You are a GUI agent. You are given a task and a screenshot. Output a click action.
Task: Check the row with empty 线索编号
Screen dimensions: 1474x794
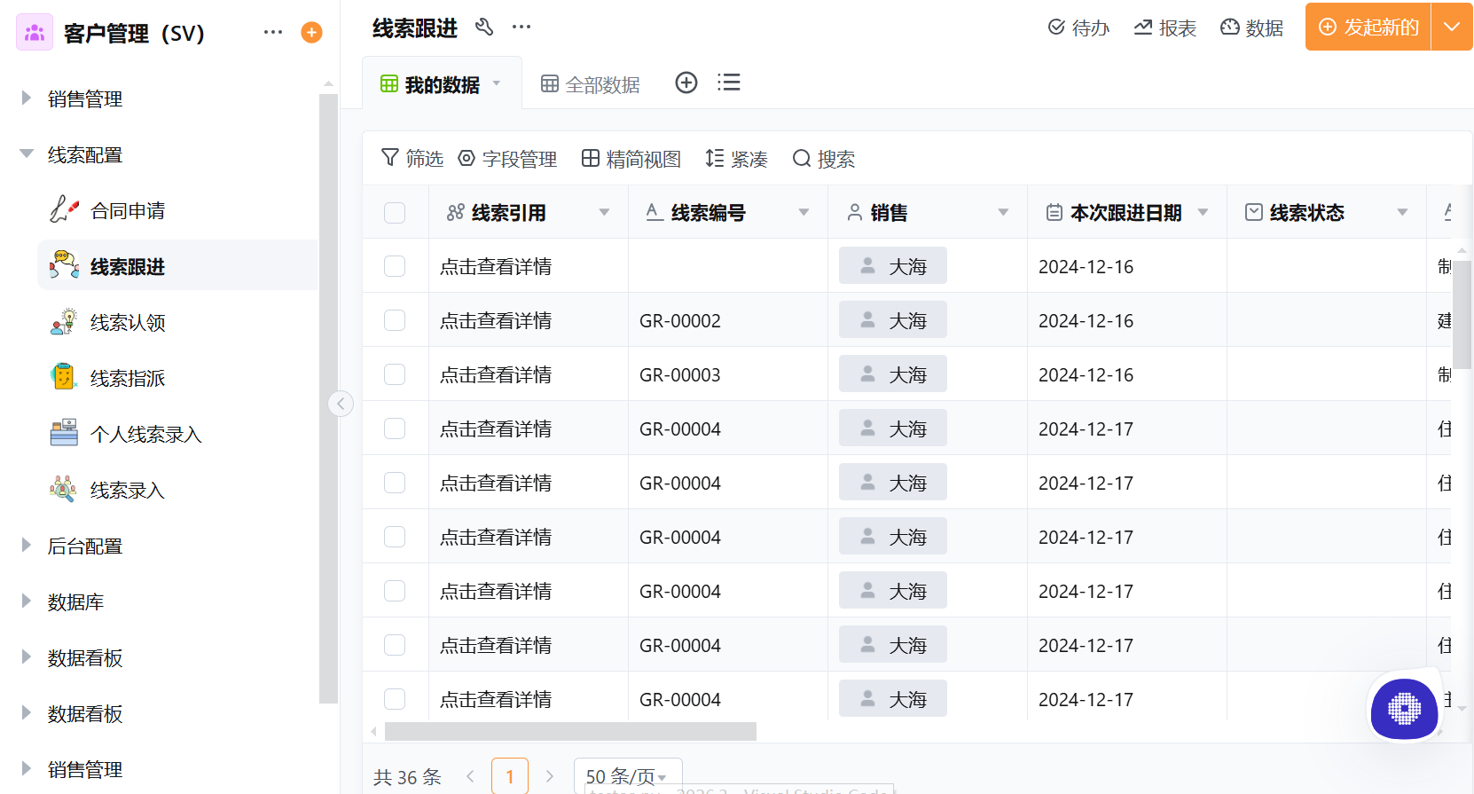coord(395,266)
